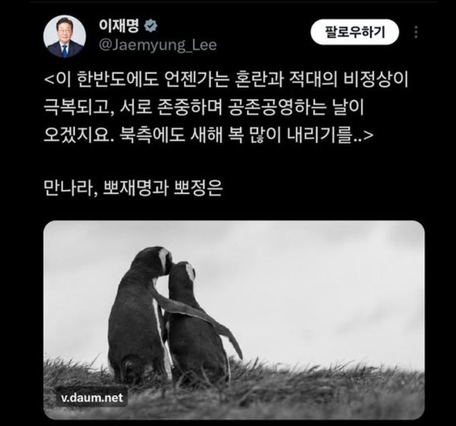Click the cloudy sky area of the photo
456x426 pixels.
click(x=306, y=276)
